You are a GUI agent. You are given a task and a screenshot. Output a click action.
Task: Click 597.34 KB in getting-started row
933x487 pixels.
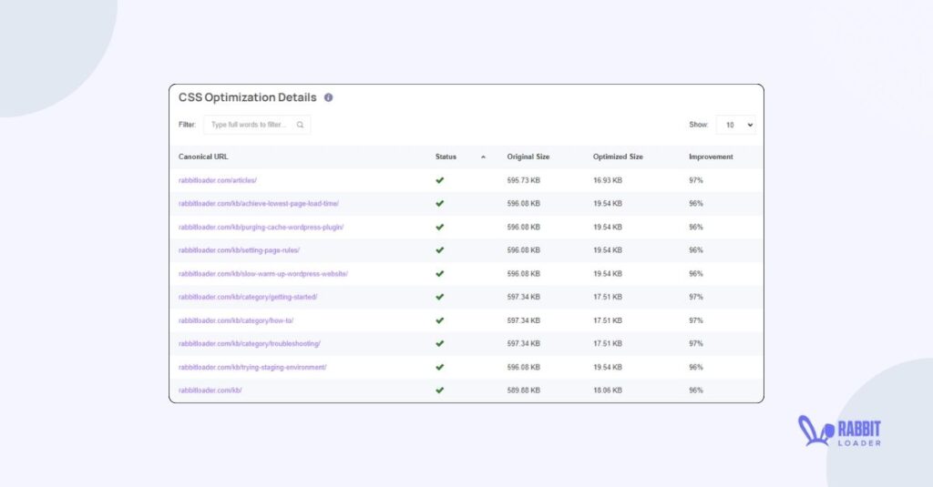pyautogui.click(x=524, y=297)
